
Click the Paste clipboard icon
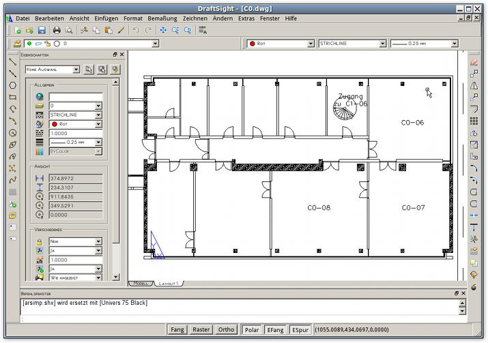pos(108,30)
